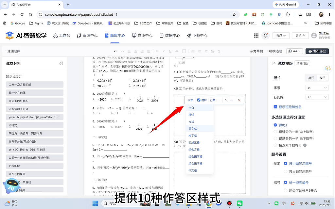The width and height of the screenshot is (335, 209).
Task: Click the border box toolbar icon
Action: tap(184, 51)
